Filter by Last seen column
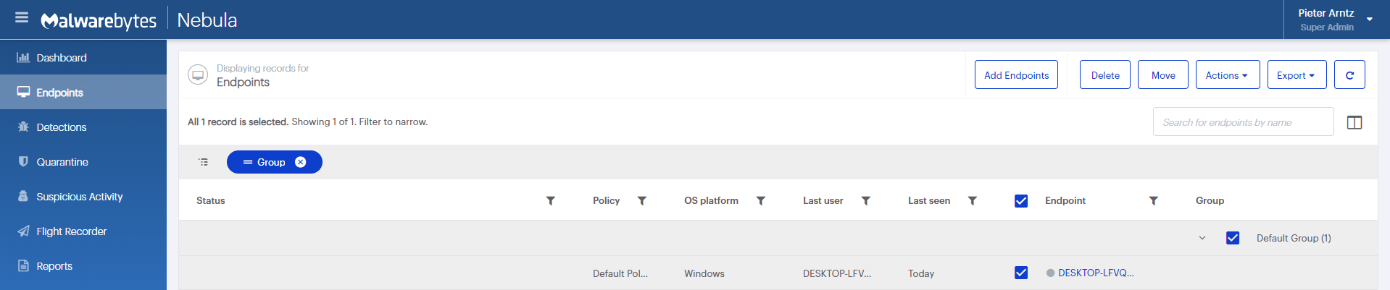Image resolution: width=1390 pixels, height=290 pixels. tap(972, 201)
